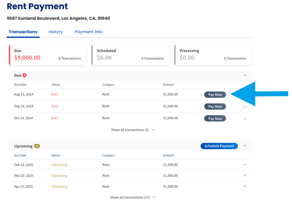The height and width of the screenshot is (214, 292).
Task: Click the Upcoming status of Apr 23 row
Action: [59, 187]
